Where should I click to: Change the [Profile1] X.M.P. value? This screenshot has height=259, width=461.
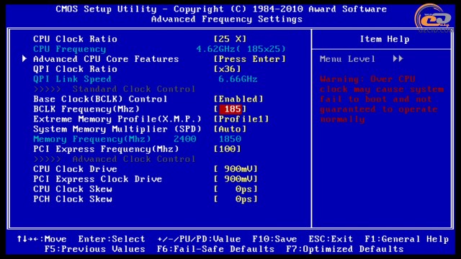coord(241,119)
